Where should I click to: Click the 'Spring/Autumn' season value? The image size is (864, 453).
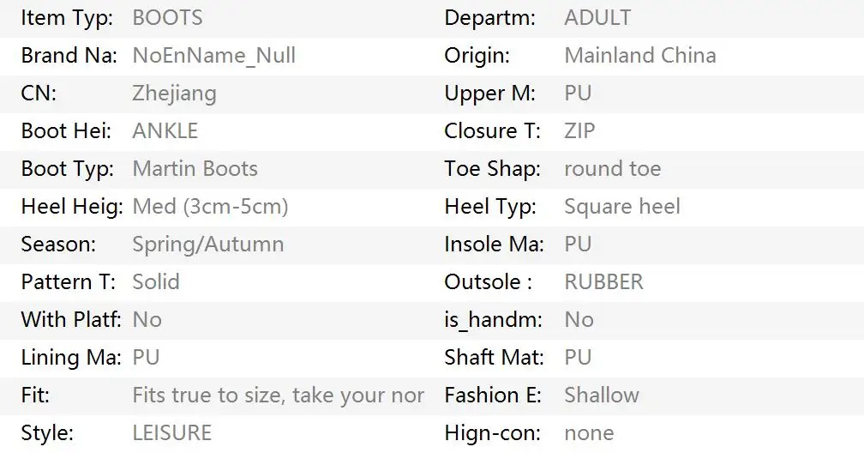207,245
